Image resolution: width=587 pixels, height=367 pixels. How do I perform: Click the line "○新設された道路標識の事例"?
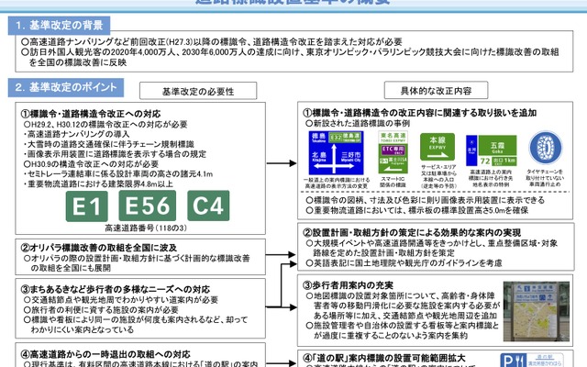pyautogui.click(x=358, y=123)
